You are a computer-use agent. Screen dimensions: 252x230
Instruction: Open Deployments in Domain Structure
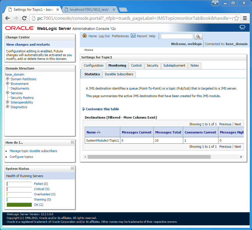[20, 88]
